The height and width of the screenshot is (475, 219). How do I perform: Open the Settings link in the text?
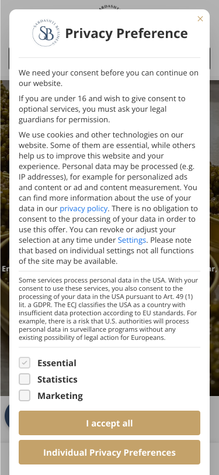tap(132, 240)
